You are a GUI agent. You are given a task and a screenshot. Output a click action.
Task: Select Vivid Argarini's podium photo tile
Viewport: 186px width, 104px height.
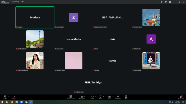point(151,17)
